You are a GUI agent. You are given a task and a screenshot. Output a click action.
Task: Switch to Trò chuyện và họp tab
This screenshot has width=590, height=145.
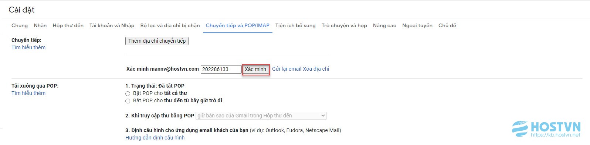[x=344, y=25]
